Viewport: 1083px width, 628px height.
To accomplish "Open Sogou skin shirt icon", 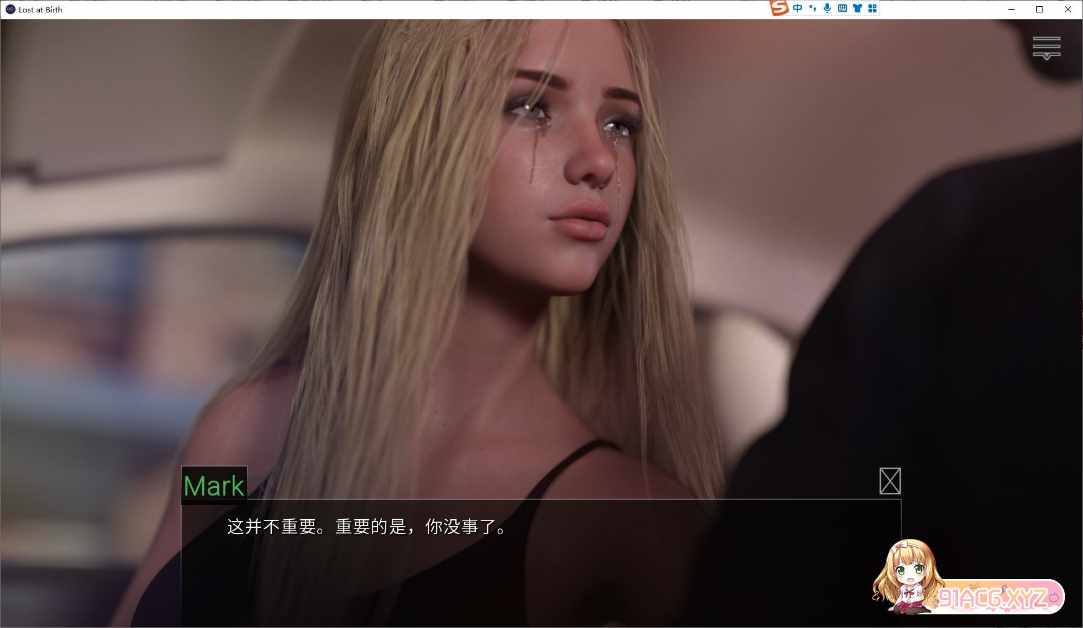I will (x=857, y=8).
